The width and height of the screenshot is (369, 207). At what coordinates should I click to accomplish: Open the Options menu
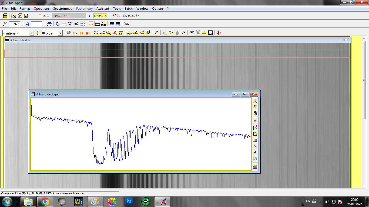pos(158,9)
